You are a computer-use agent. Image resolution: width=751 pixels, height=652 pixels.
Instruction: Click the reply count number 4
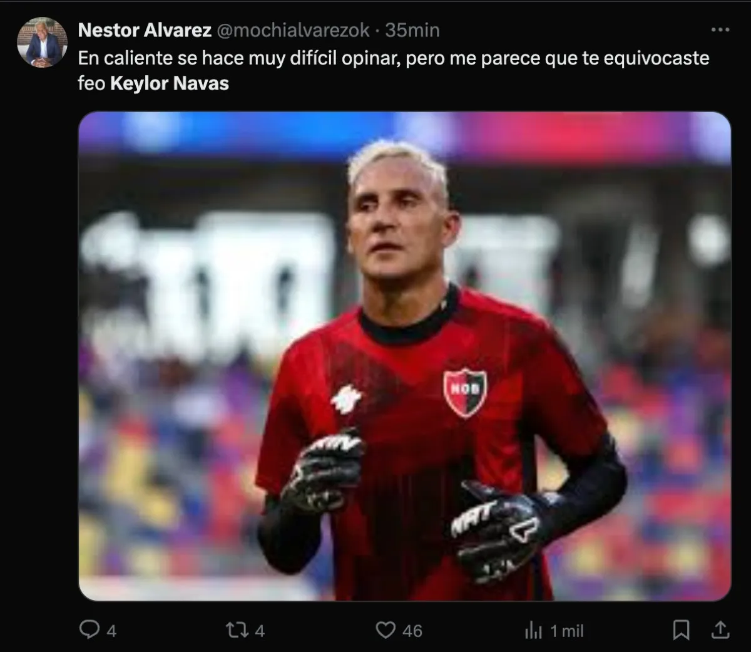point(111,631)
